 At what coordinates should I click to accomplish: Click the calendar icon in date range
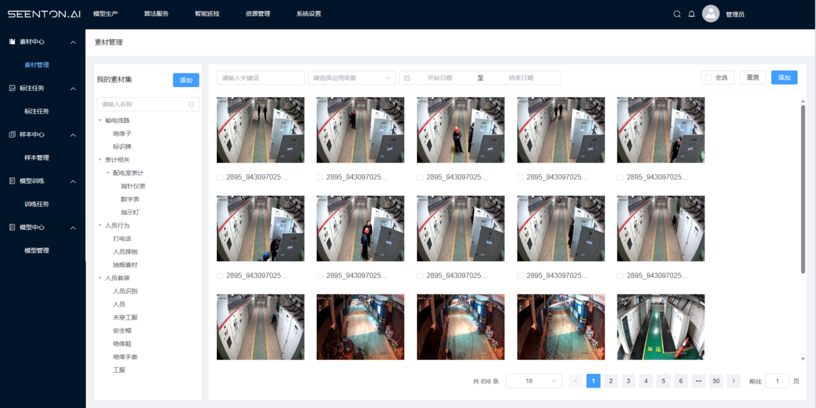click(407, 78)
